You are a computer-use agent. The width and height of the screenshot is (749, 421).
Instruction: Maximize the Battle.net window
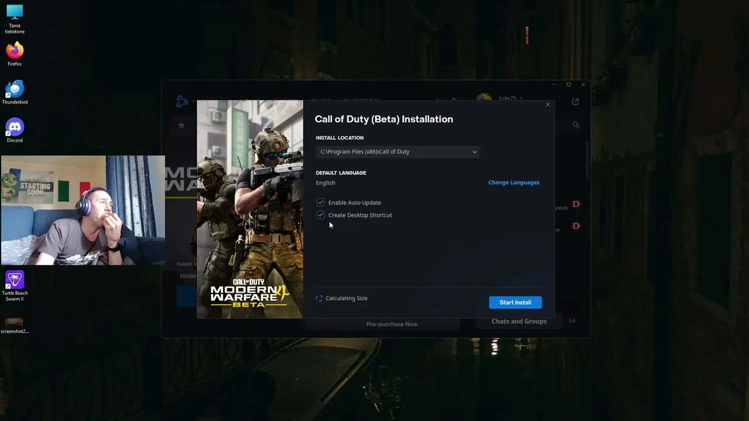click(x=568, y=85)
